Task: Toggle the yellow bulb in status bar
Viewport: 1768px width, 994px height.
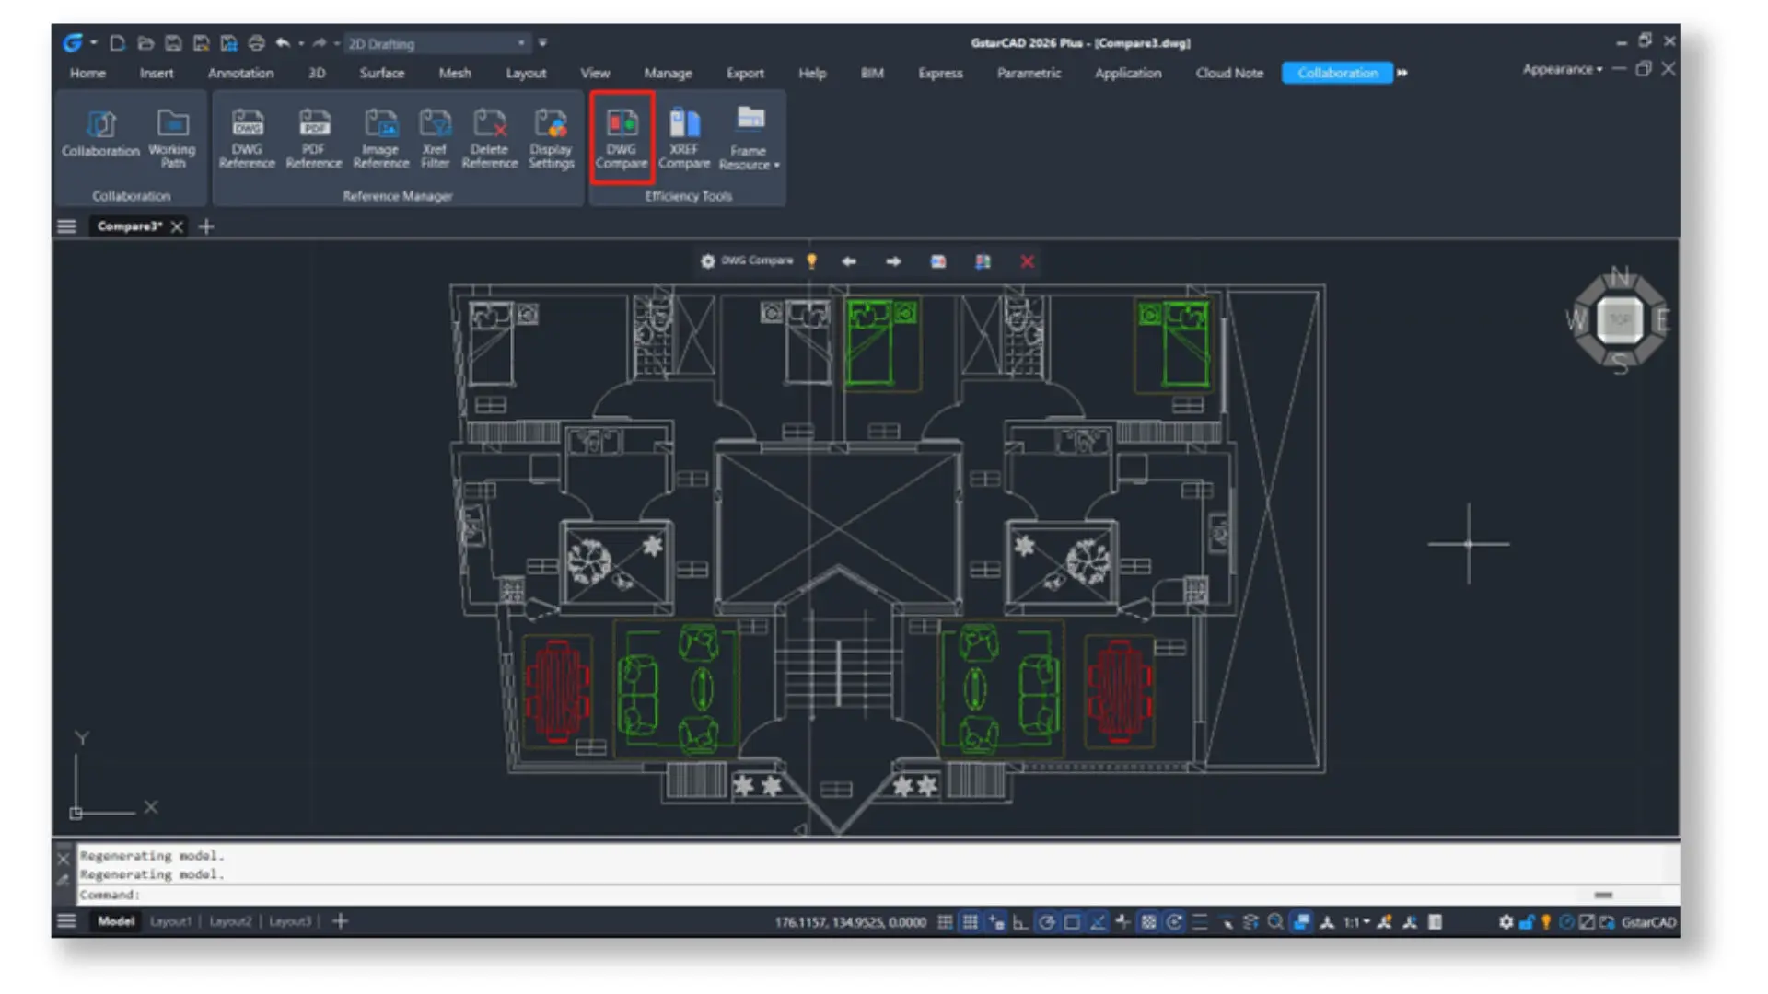Action: pos(1546,922)
